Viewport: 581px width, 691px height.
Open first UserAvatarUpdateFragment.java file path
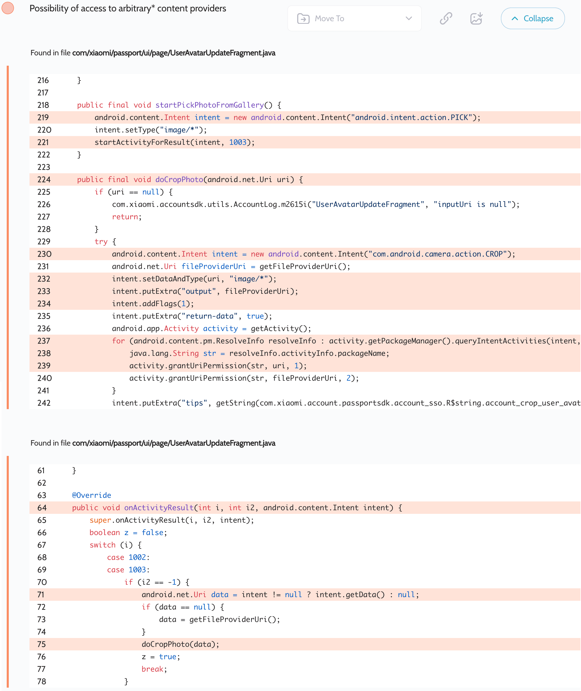click(x=174, y=53)
